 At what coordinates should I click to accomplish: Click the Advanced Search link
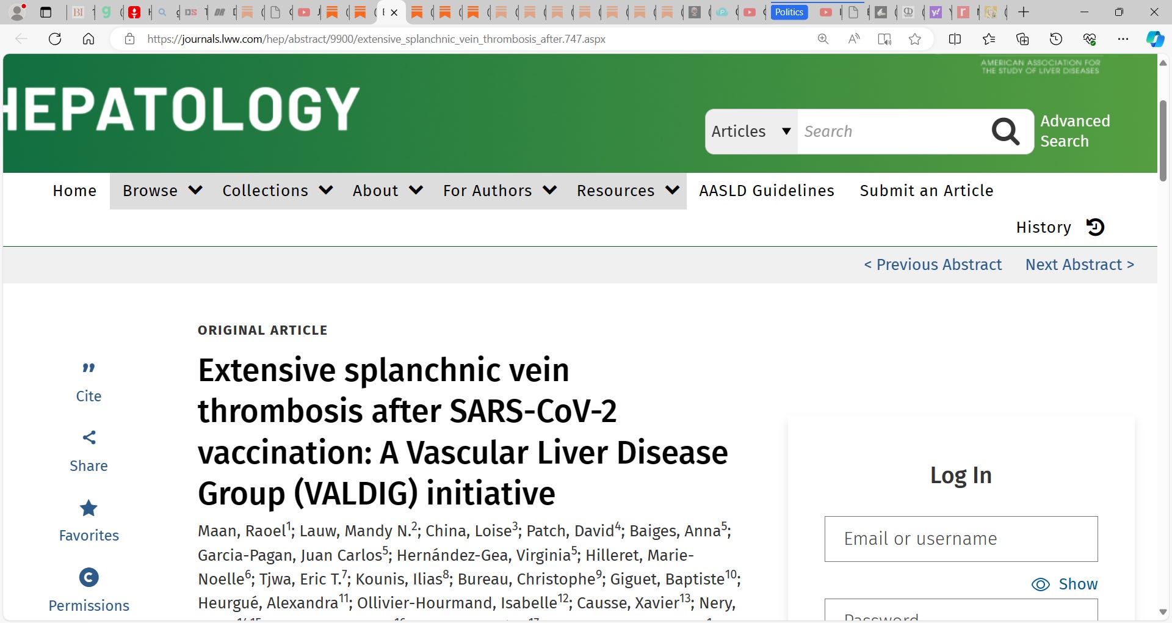pos(1075,131)
